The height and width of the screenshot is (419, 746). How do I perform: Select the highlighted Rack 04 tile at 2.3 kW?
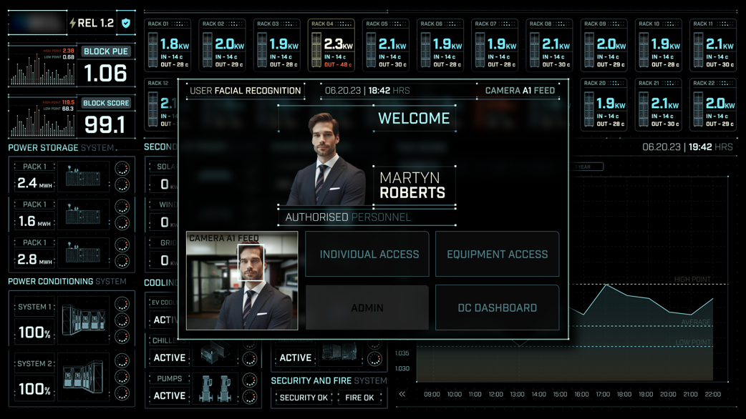click(331, 45)
